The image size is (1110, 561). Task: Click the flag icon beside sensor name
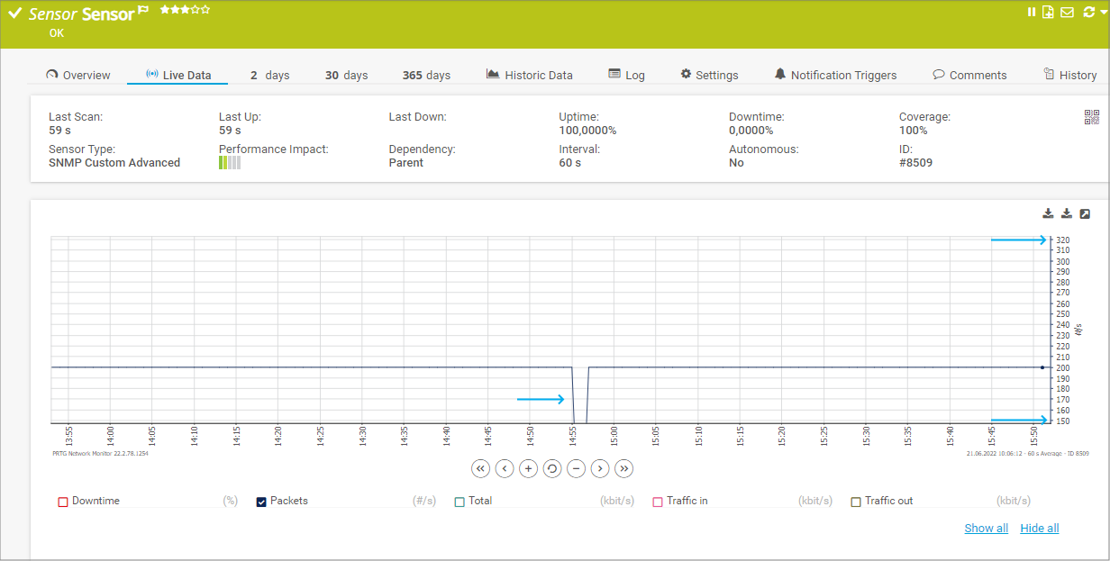[143, 12]
